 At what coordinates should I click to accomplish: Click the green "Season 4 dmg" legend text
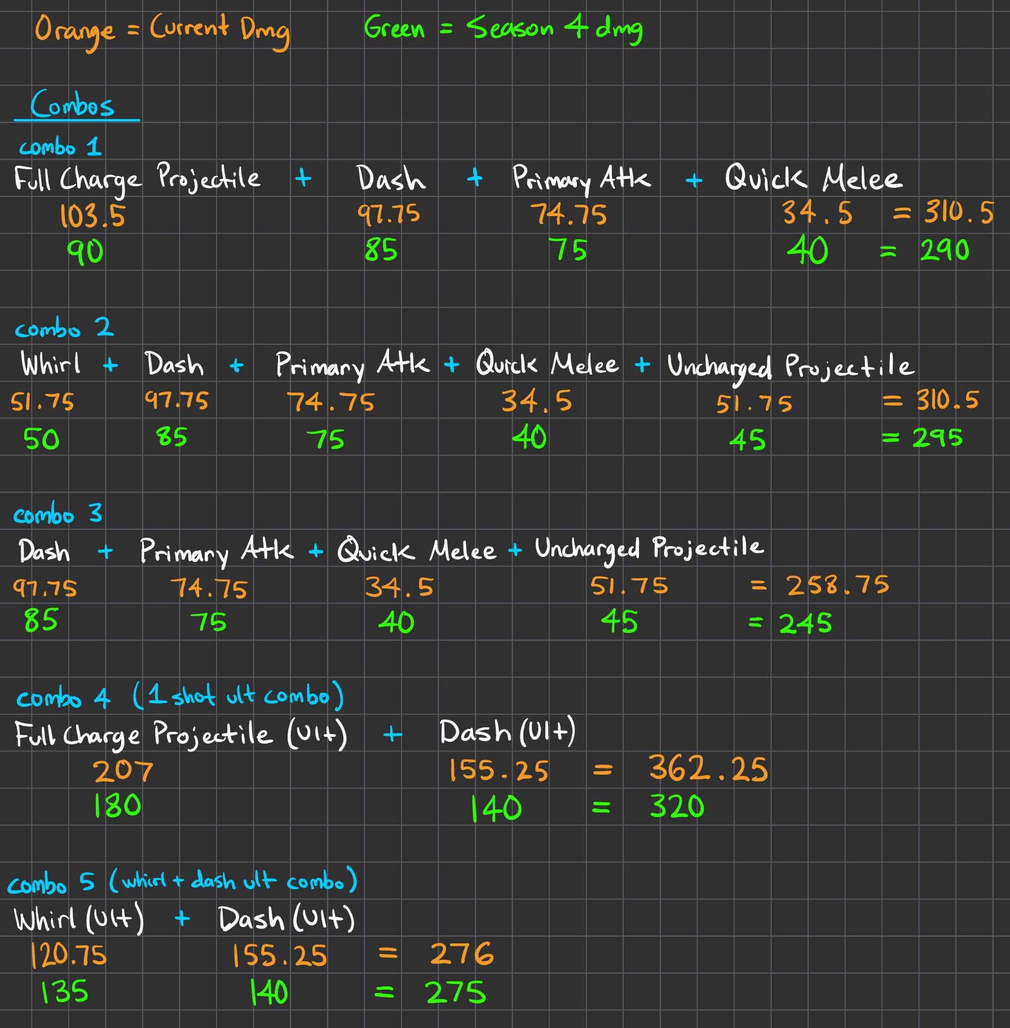point(554,29)
